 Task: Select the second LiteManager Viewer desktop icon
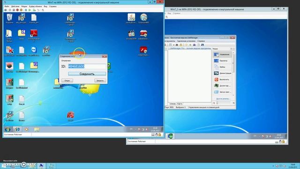71,36
